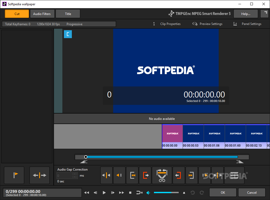Click the Audio Gap Correction ms field
Screen dimensions: 270x200
(64, 176)
